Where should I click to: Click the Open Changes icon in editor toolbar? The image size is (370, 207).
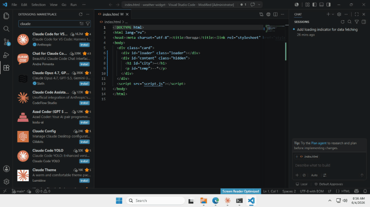click(261, 14)
